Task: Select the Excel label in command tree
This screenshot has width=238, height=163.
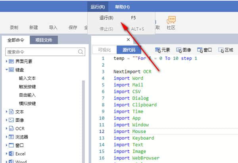Action: pyautogui.click(x=21, y=154)
